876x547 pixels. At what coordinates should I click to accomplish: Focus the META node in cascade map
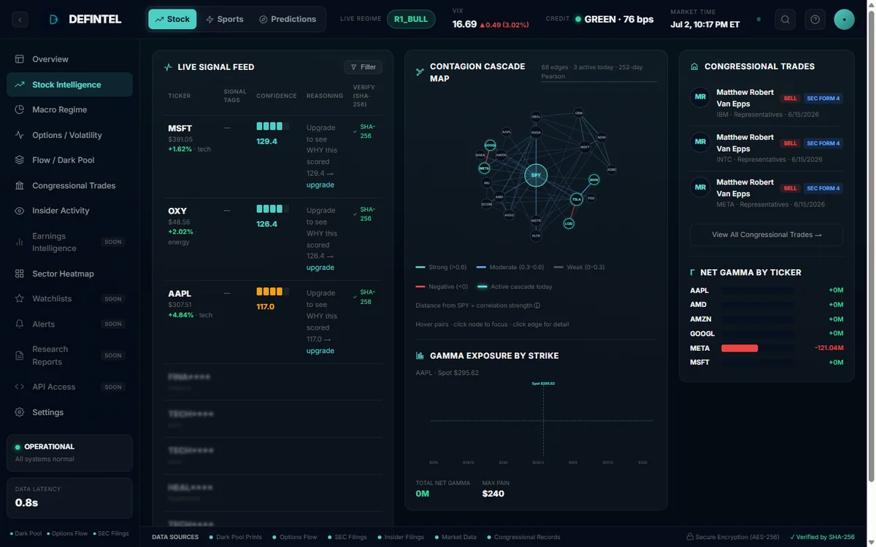pyautogui.click(x=484, y=168)
